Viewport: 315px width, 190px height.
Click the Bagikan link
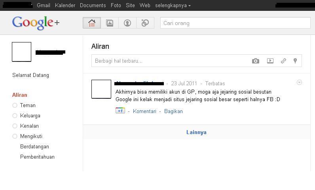pos(173,111)
